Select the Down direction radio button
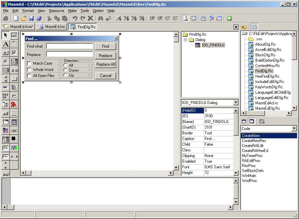299x219 pixels. point(65,70)
